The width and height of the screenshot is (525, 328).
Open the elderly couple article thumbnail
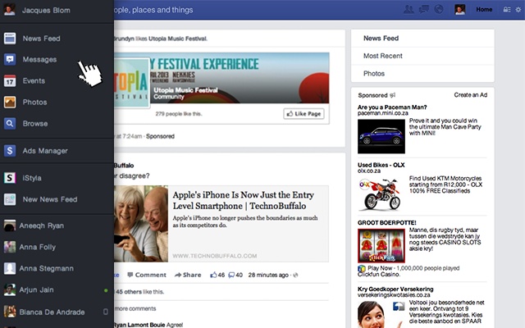[141, 224]
